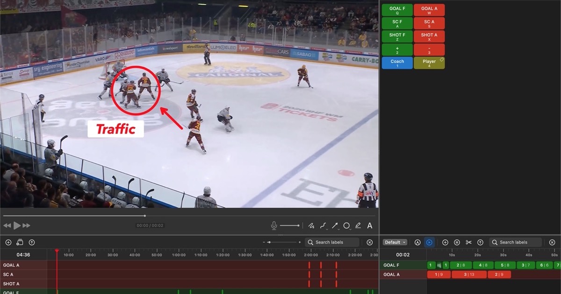Toggle the microphone voice-over recording icon

(274, 225)
